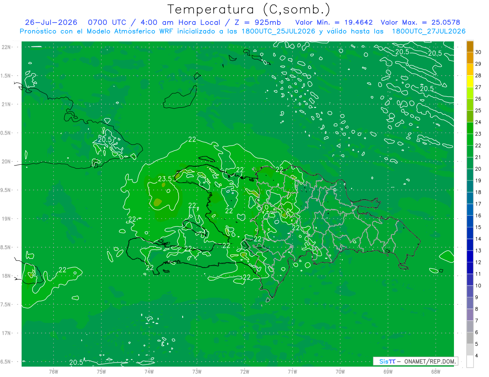Click the colorbar label '19'
This screenshot has width=489, height=377.
[x=478, y=181]
